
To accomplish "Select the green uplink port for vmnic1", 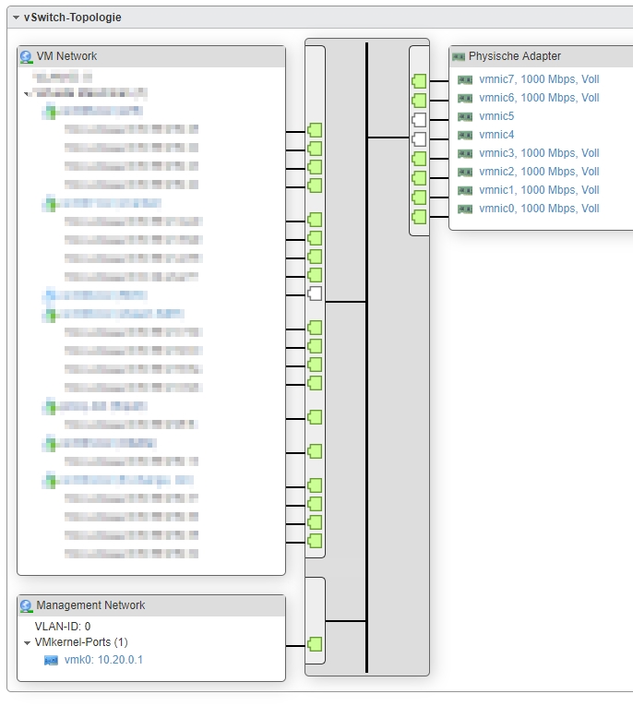I will point(419,197).
